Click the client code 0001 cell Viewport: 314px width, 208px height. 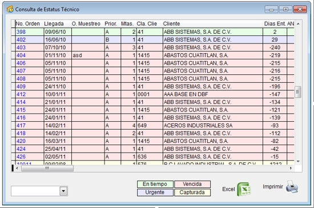point(150,94)
